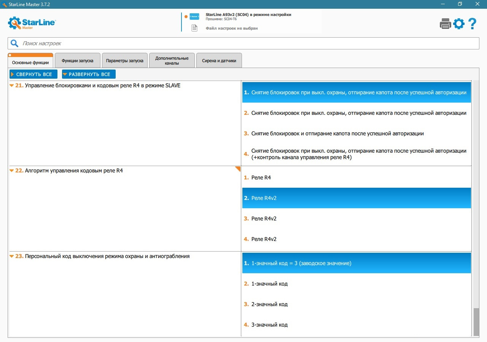Select option 1 of setting 21

(x=356, y=92)
